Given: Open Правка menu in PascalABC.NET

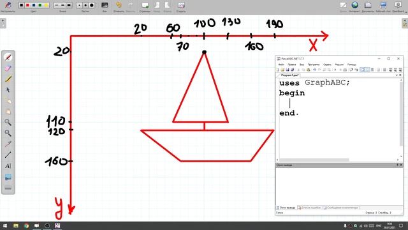Looking at the screenshot, I should pos(292,65).
